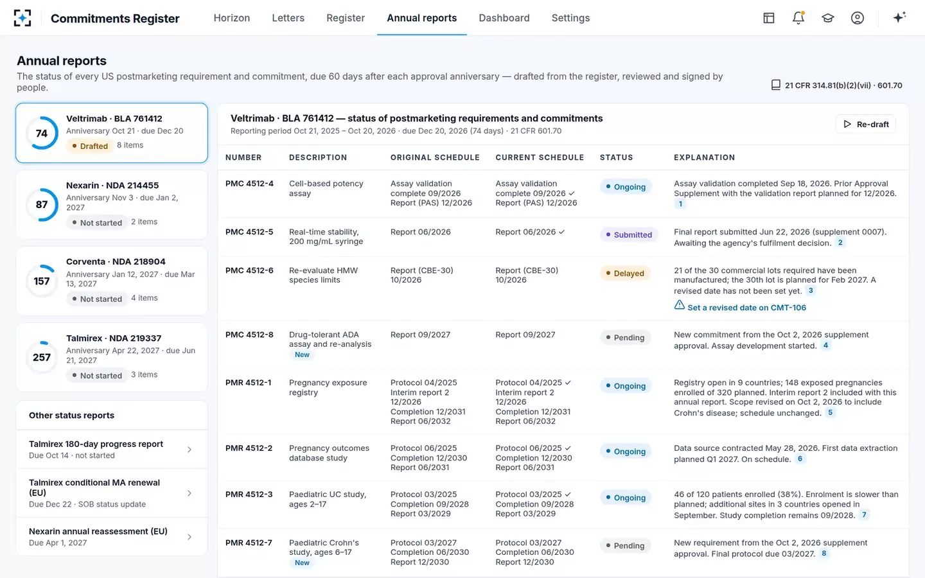Expand Talmirex 180-day progress report chevron
Image resolution: width=925 pixels, height=578 pixels.
point(189,450)
